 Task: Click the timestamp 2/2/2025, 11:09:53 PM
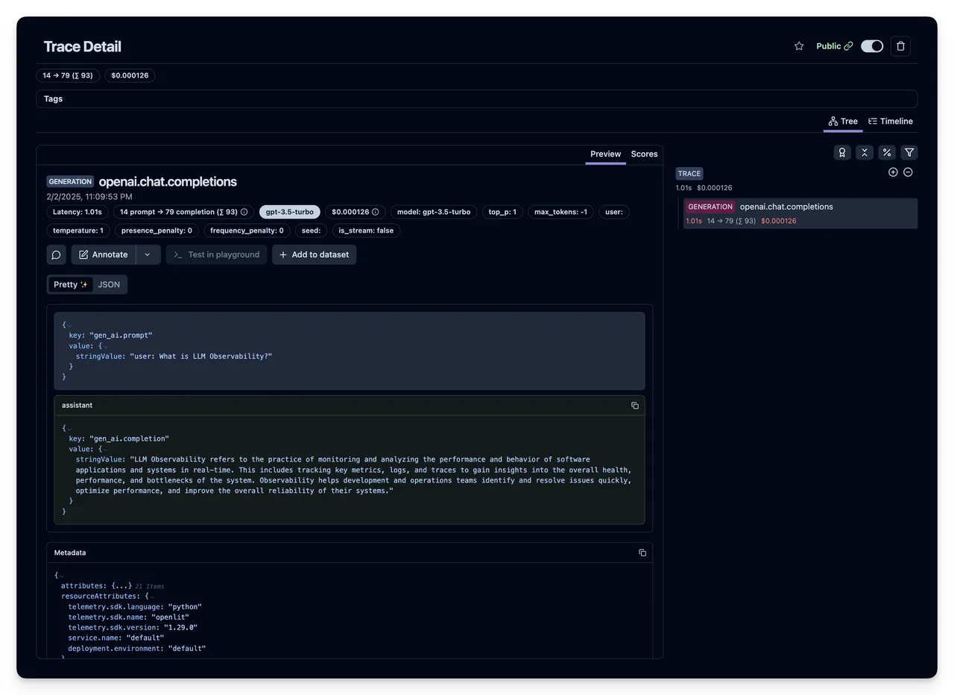[89, 197]
